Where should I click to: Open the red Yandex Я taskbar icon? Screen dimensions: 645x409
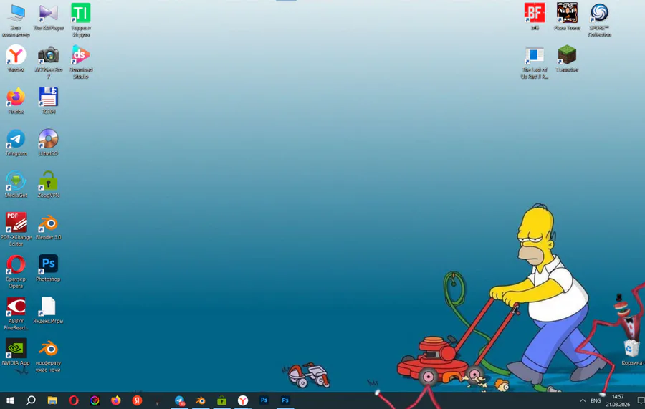click(137, 400)
